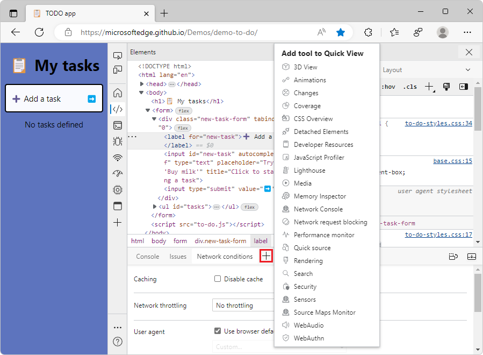The image size is (483, 355).
Task: Toggle element states with :hov button
Action: (388, 86)
